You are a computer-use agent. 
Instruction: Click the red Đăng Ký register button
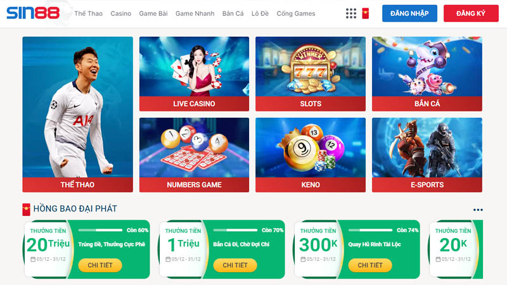[x=471, y=13]
